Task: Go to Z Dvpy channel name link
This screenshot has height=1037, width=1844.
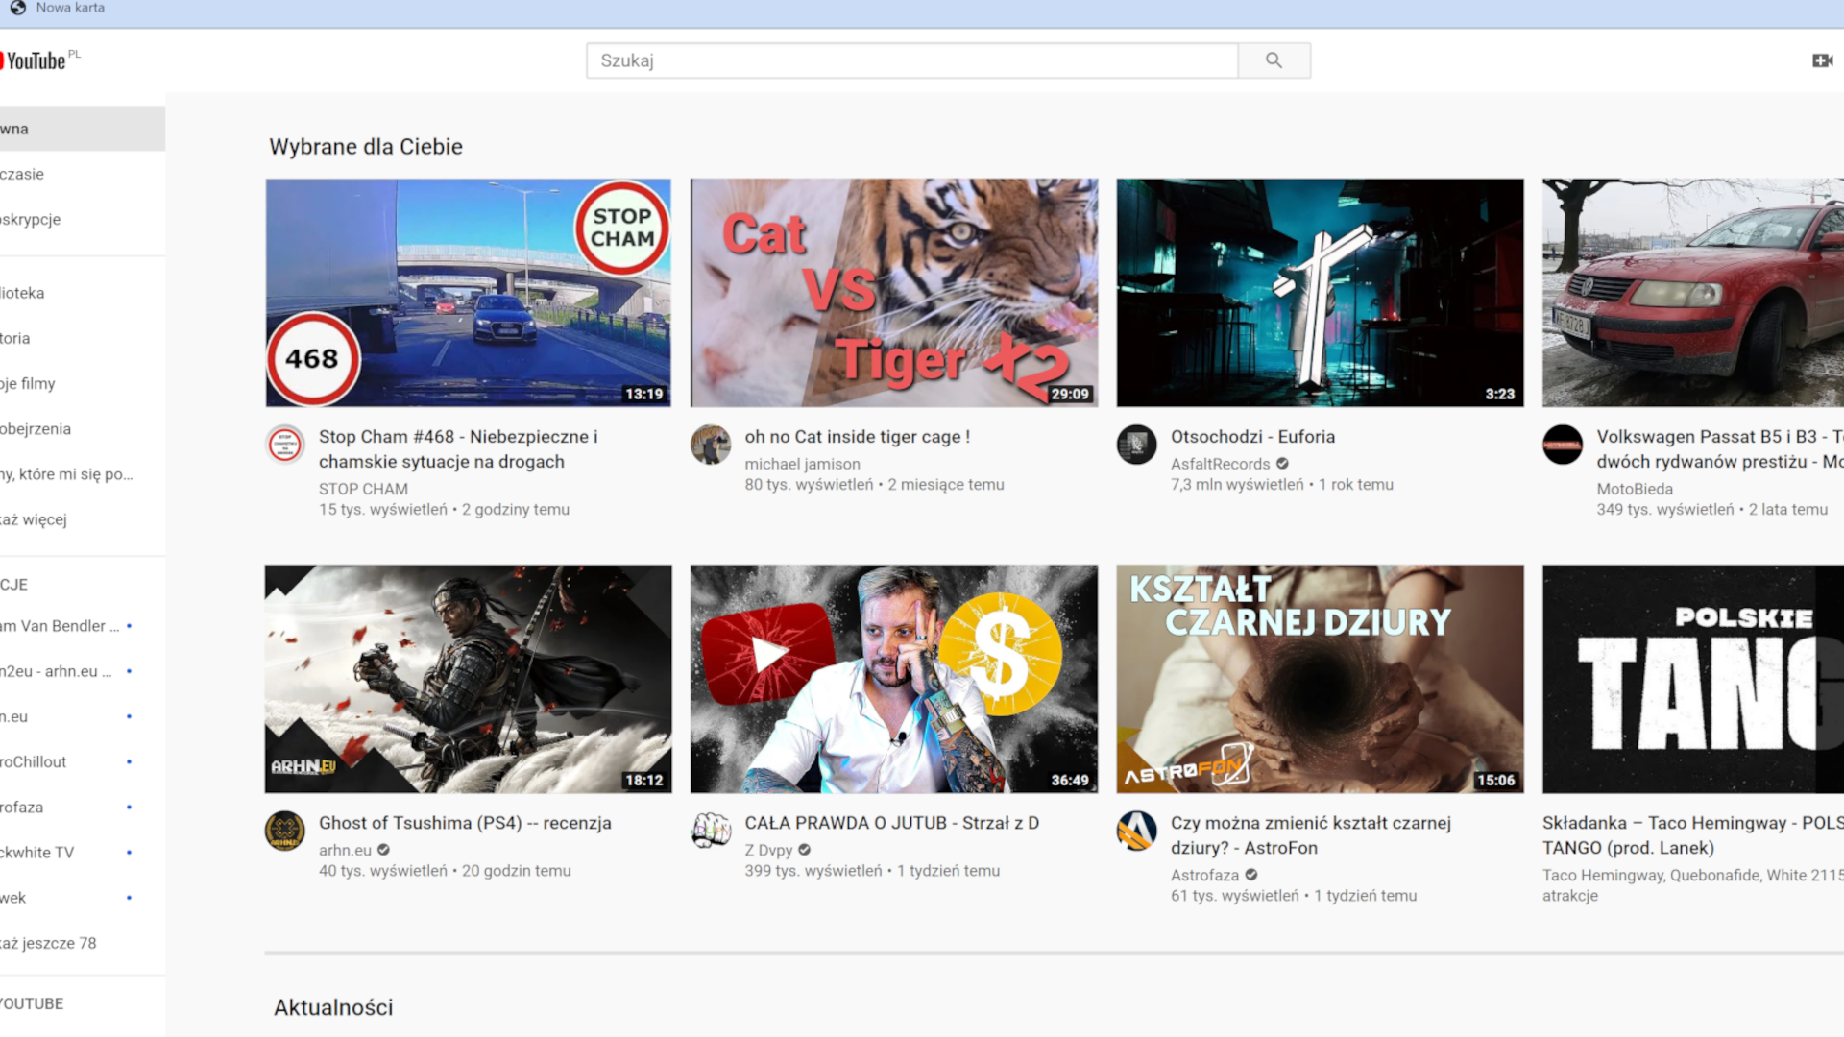Action: [x=768, y=850]
